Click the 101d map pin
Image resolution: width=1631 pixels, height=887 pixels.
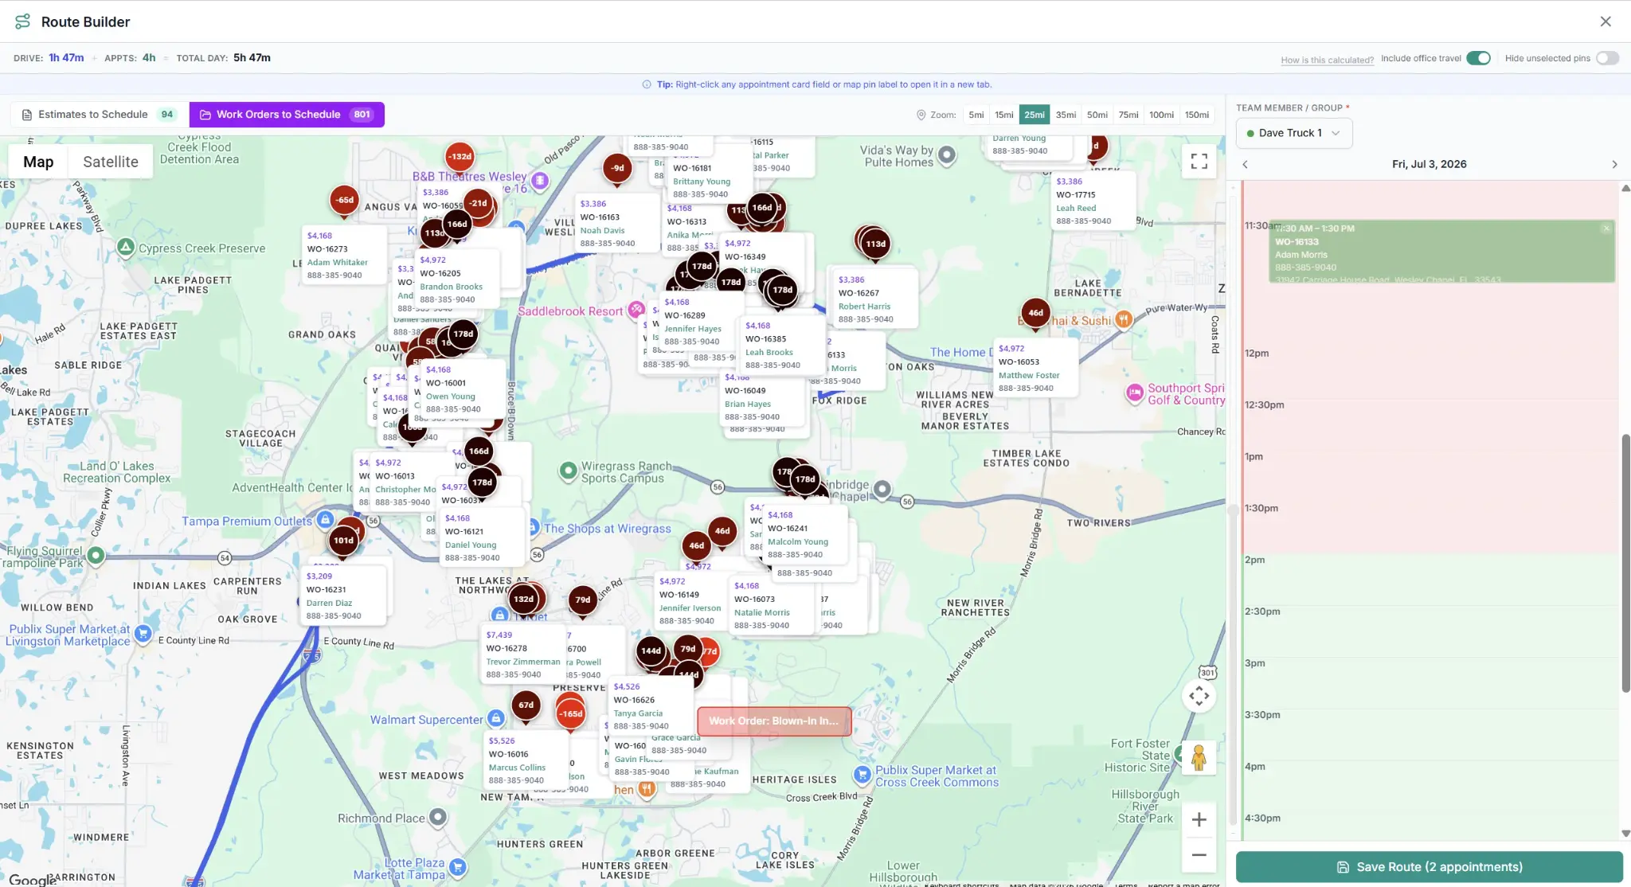343,541
